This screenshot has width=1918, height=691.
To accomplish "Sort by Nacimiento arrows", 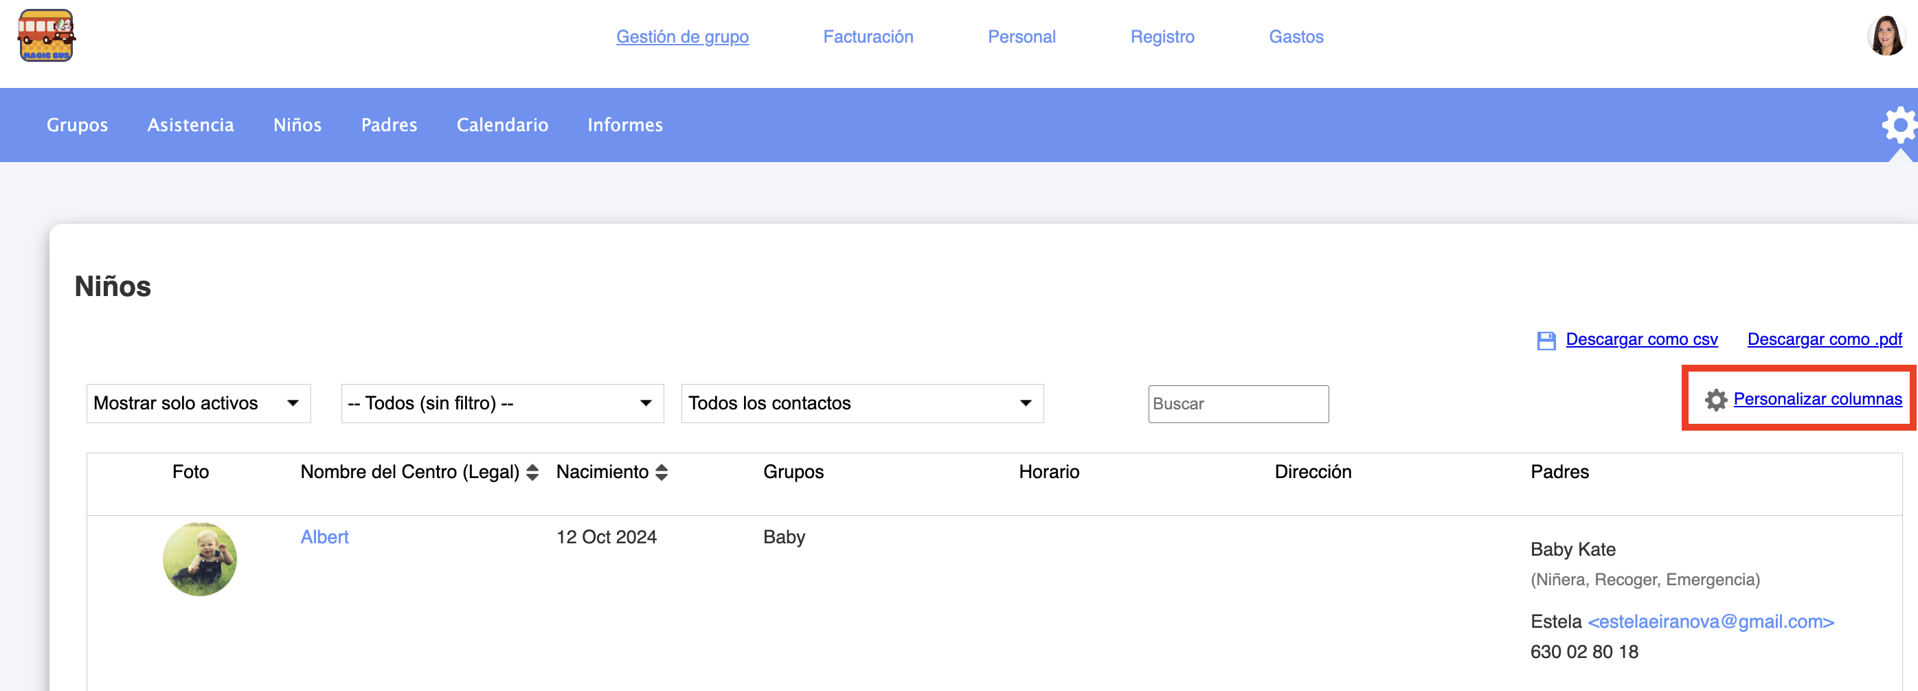I will click(661, 472).
